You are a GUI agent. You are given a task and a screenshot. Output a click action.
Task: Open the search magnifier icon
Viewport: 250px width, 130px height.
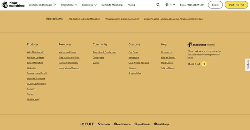pyautogui.click(x=158, y=5)
